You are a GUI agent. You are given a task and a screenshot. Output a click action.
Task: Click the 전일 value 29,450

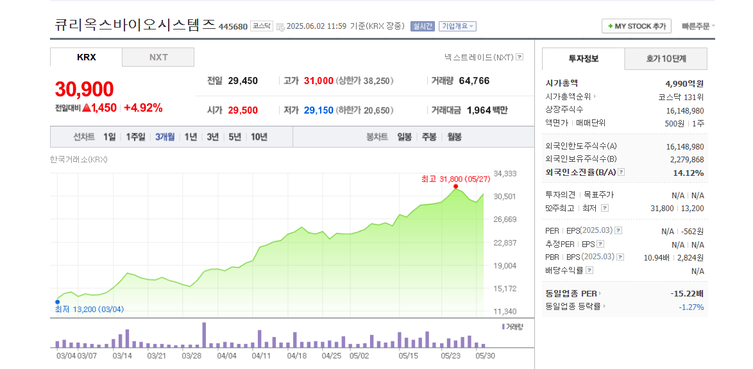[243, 81]
